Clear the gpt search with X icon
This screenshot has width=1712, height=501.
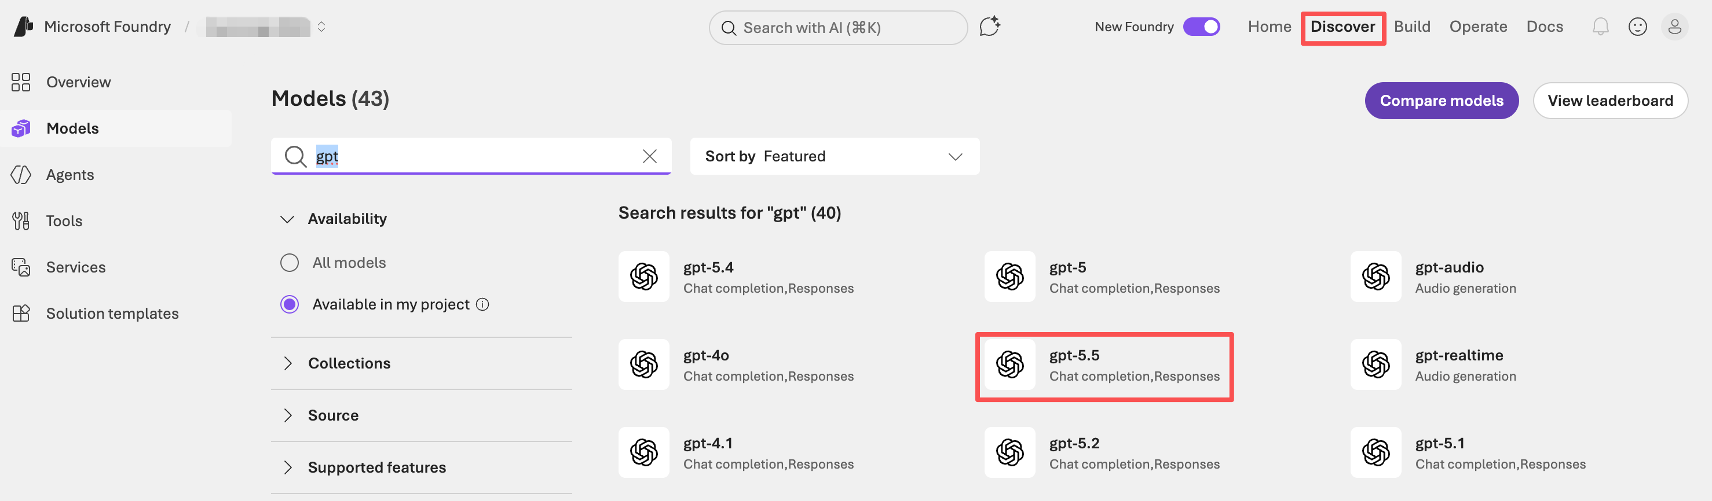click(649, 156)
